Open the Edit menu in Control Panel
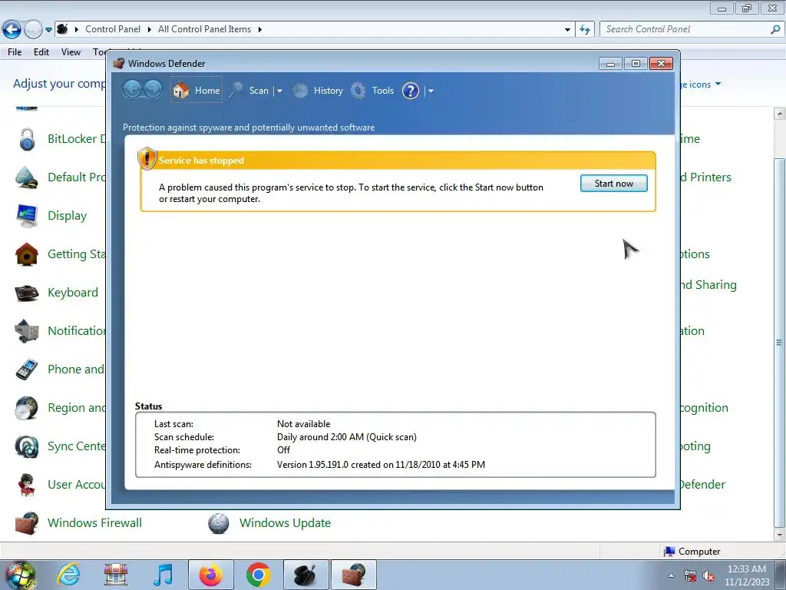 point(41,52)
